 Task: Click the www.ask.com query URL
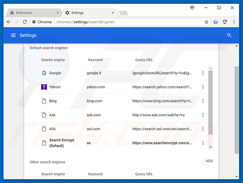click(158, 115)
